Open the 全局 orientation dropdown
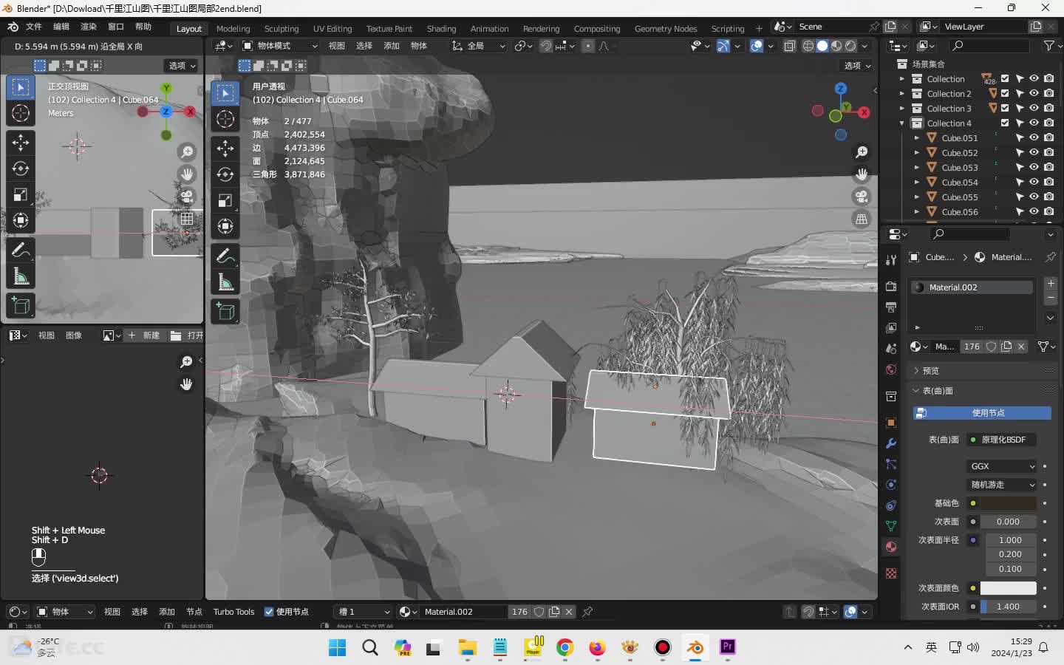 (x=479, y=46)
